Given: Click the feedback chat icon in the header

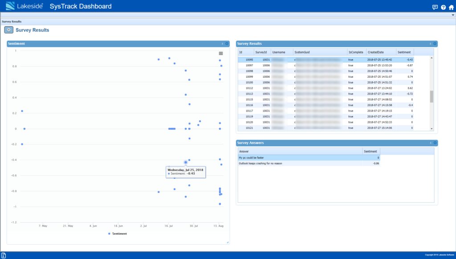Looking at the screenshot, I should click(x=434, y=7).
